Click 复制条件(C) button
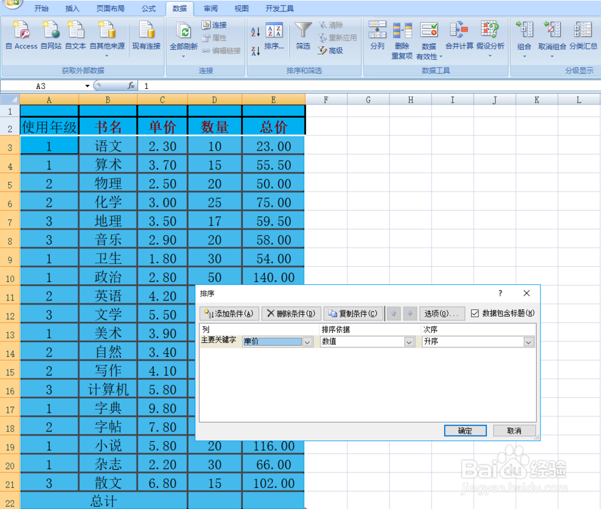Viewport: 601px width, 509px height. [353, 314]
